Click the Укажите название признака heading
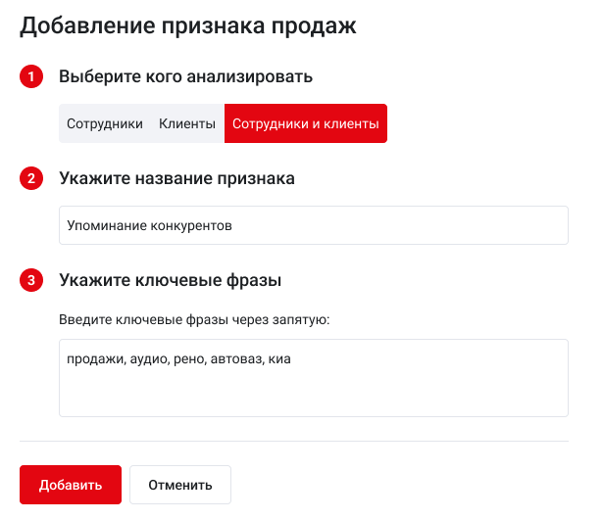The image size is (603, 520). (176, 178)
